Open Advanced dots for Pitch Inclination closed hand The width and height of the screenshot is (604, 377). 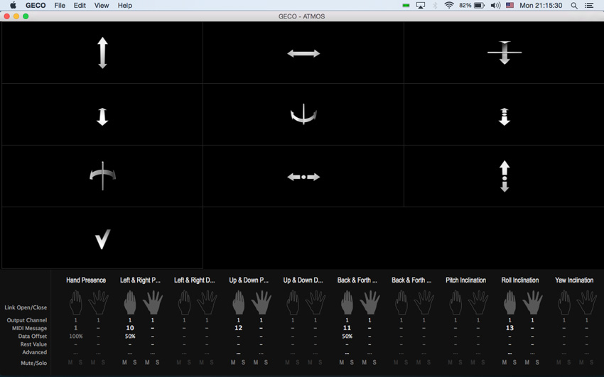pyautogui.click(x=455, y=353)
